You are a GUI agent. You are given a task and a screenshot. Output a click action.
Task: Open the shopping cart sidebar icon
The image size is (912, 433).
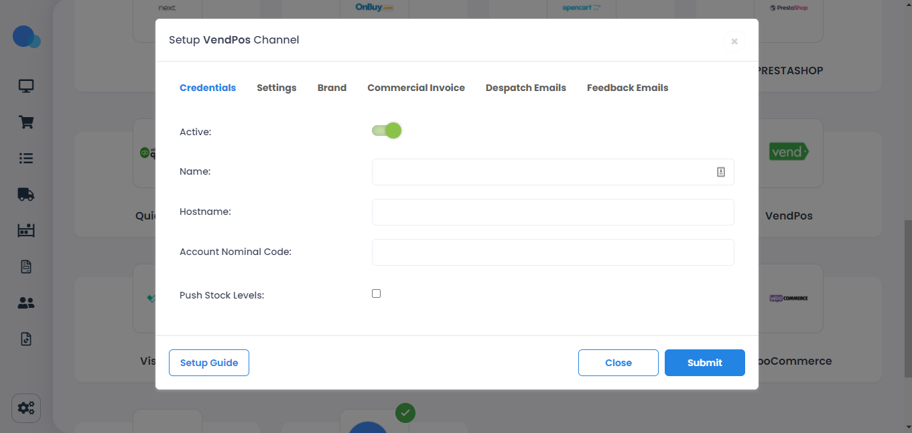tap(26, 122)
